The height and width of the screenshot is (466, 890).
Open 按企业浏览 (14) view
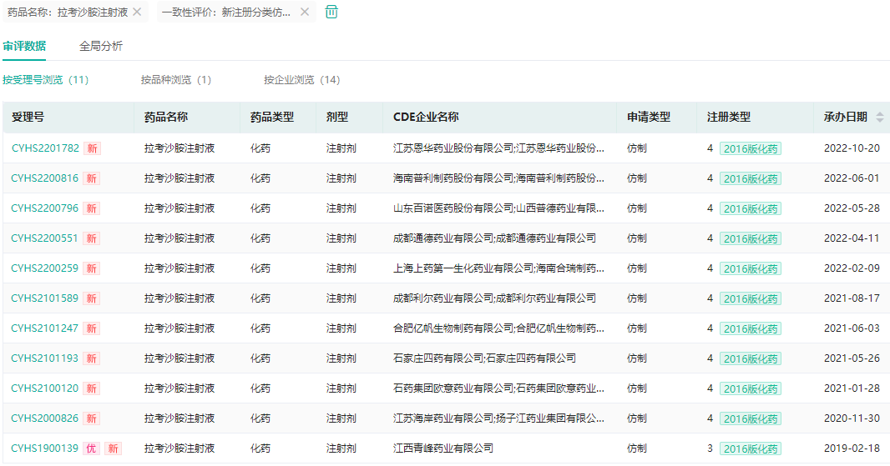(x=301, y=80)
